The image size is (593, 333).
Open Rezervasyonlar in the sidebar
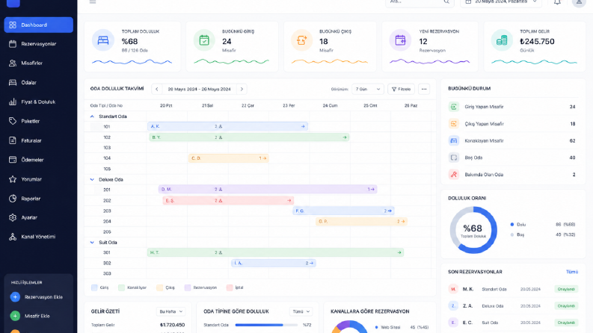coord(39,44)
